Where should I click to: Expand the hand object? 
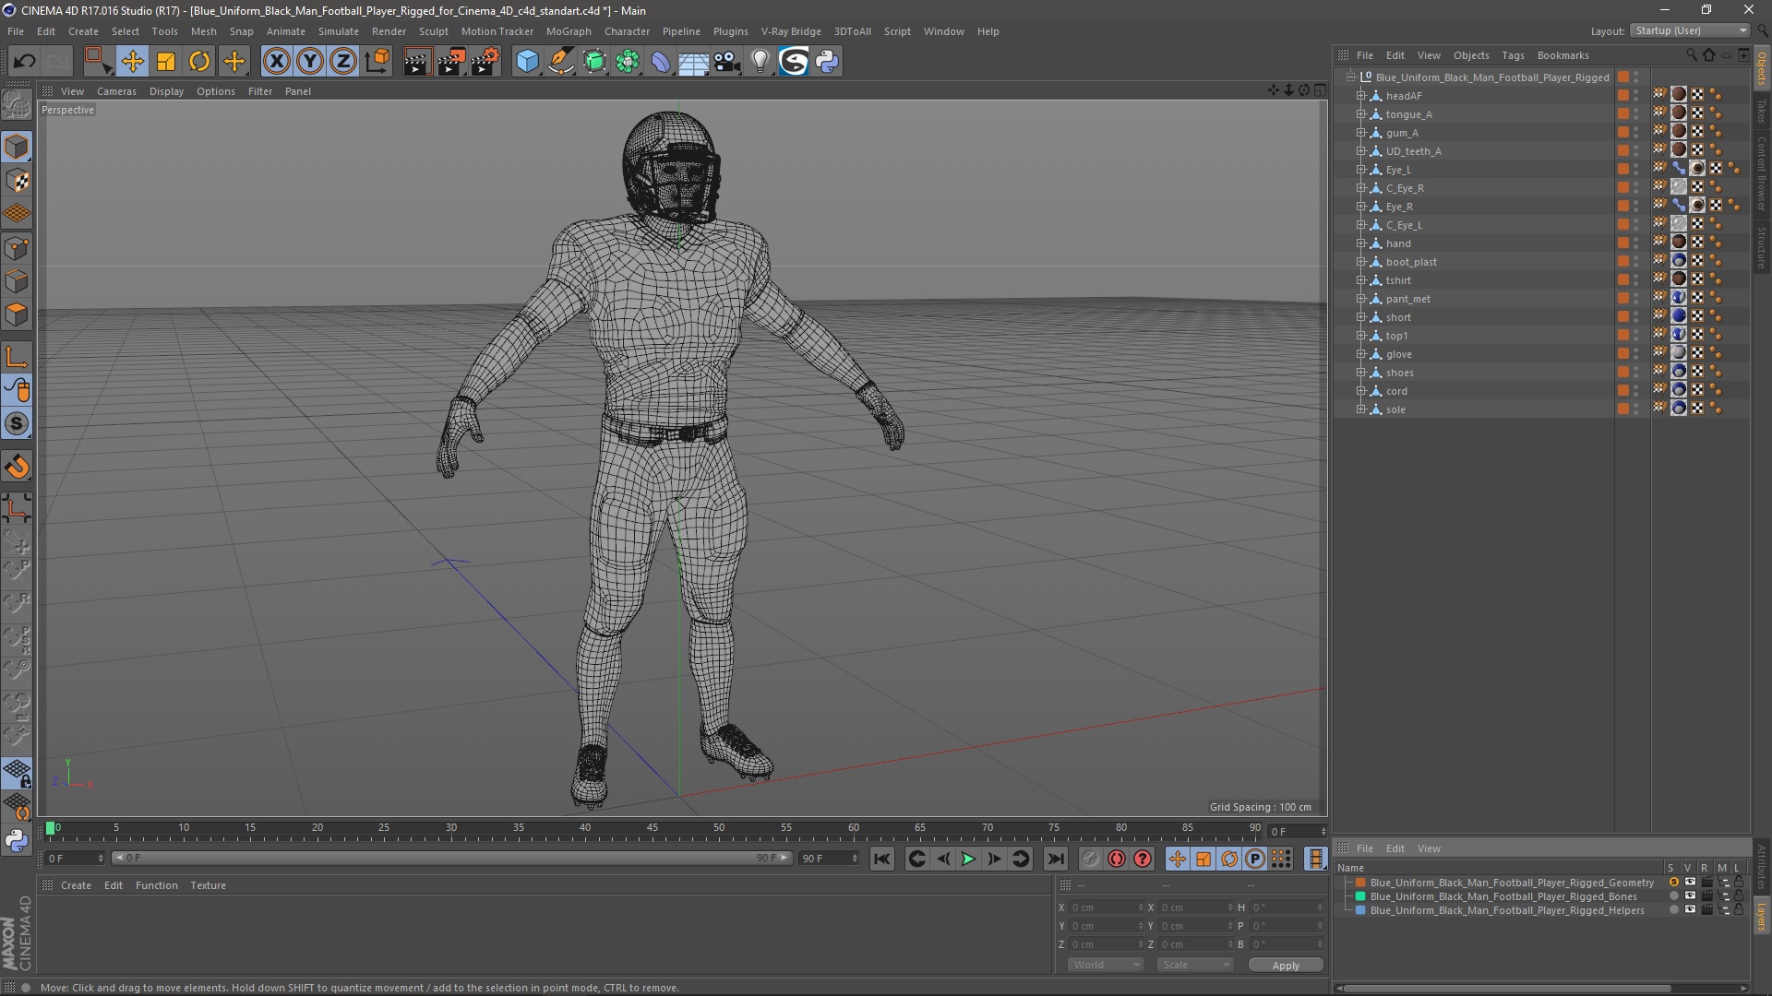click(1360, 243)
